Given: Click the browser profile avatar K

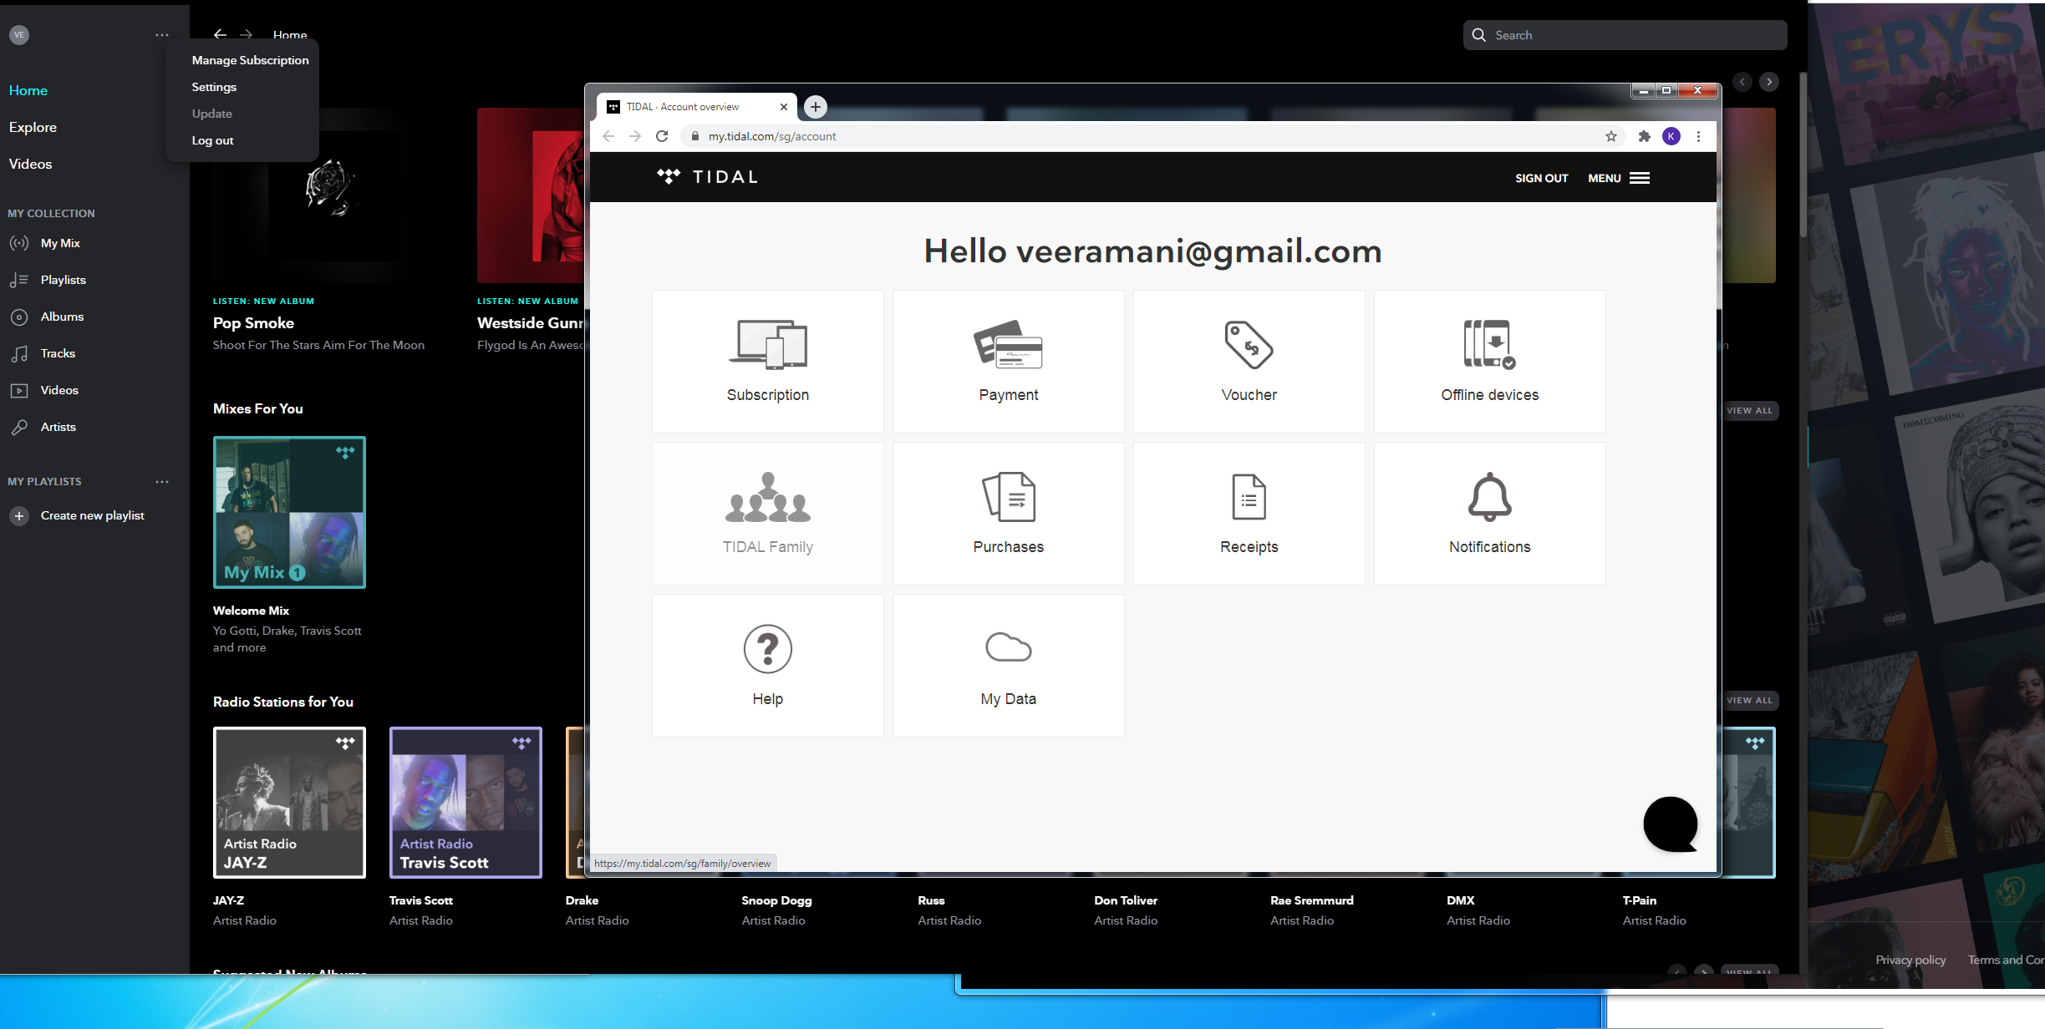Looking at the screenshot, I should click(1671, 136).
